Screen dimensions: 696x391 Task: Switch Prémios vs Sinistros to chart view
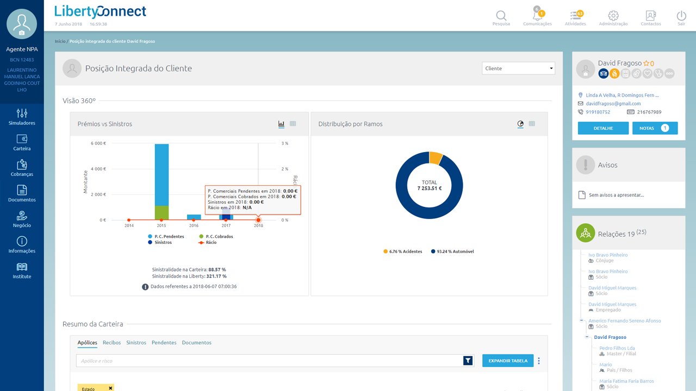pos(281,124)
